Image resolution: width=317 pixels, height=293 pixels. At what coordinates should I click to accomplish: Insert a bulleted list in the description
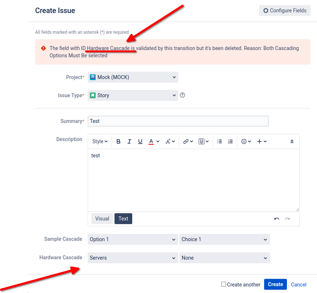pyautogui.click(x=220, y=141)
